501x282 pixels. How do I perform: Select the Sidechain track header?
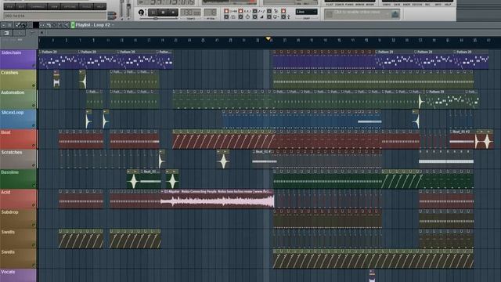coord(18,60)
